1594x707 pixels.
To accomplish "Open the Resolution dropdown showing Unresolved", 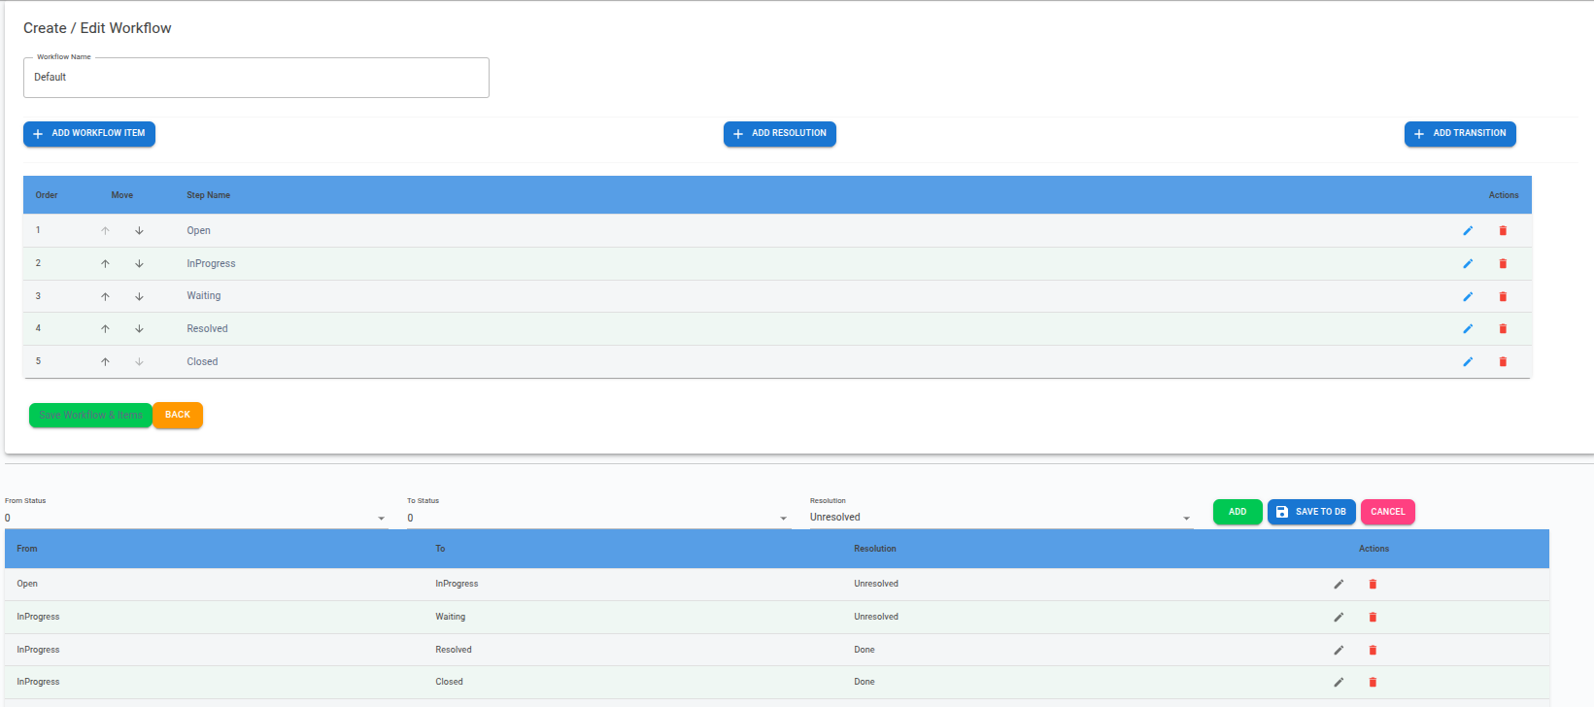I will 1001,518.
